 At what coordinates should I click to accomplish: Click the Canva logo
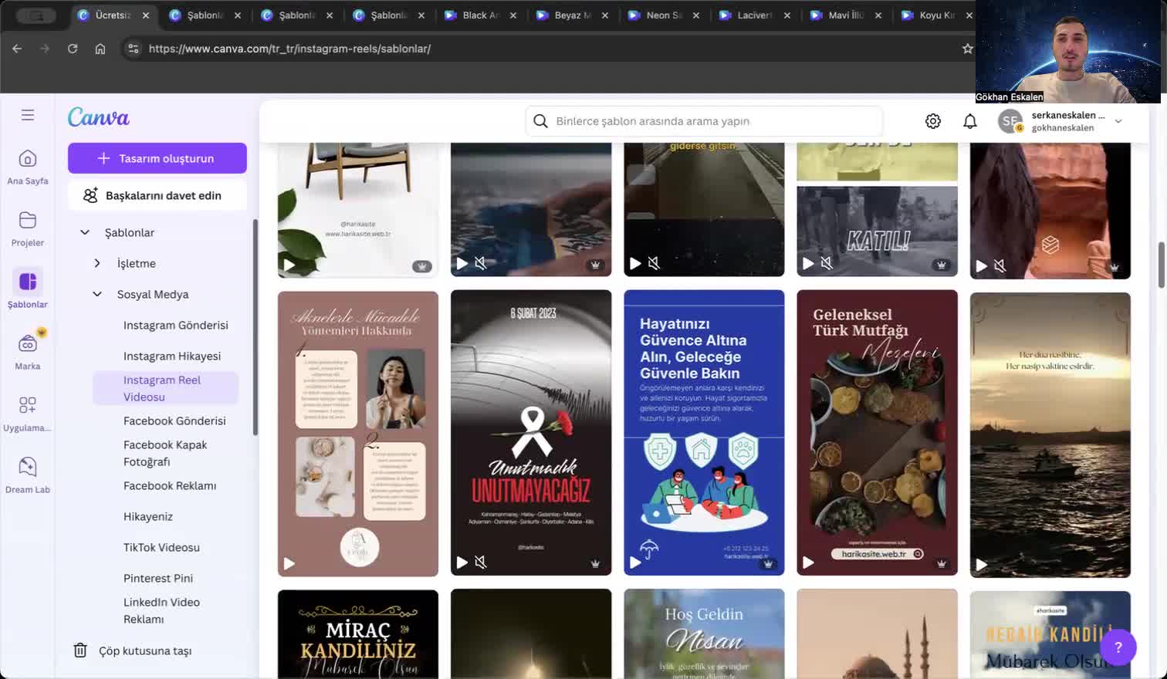pos(98,117)
